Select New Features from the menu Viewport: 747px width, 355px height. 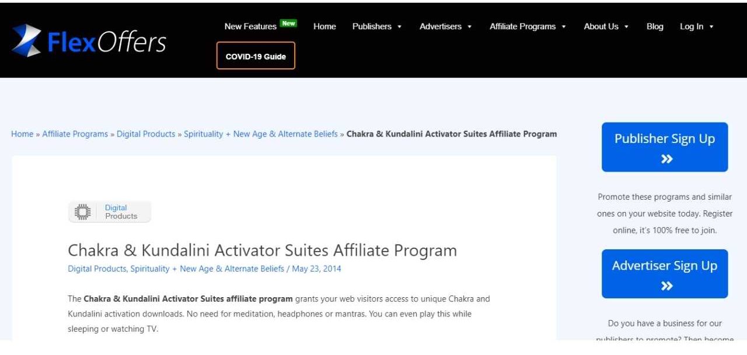tap(250, 26)
